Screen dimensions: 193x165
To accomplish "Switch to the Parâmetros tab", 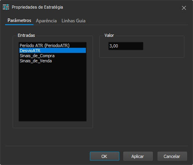I will click(19, 20).
